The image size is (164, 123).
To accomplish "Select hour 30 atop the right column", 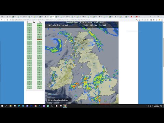I will [x=40, y=24].
